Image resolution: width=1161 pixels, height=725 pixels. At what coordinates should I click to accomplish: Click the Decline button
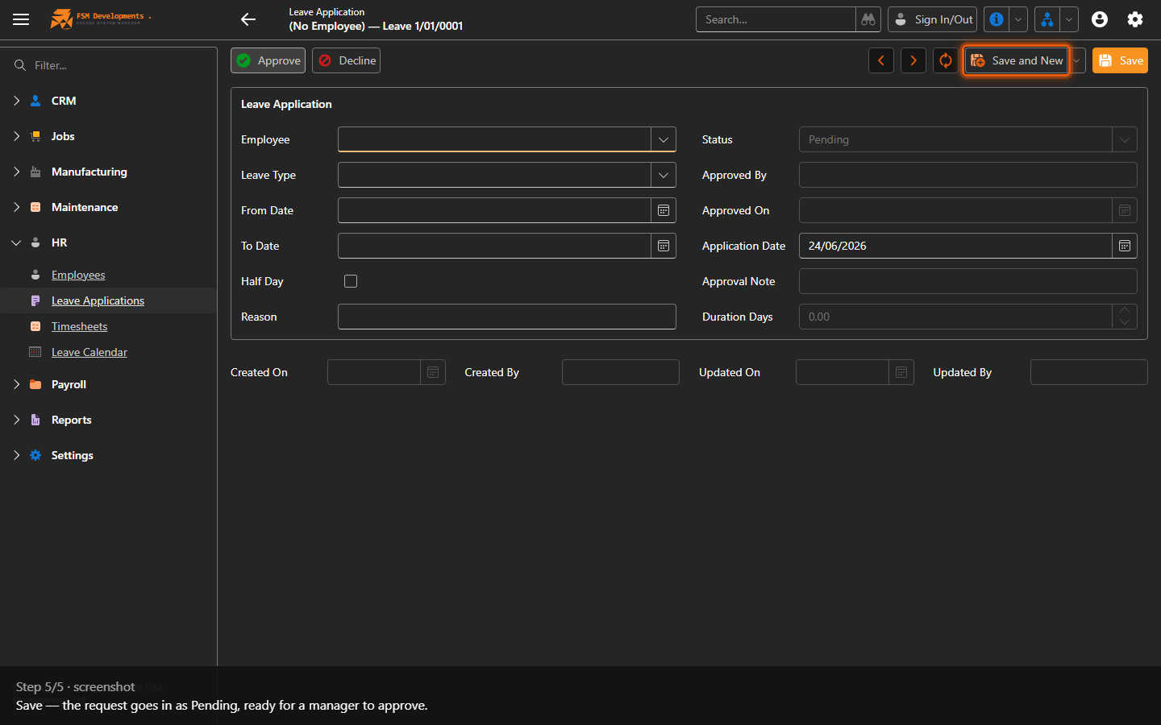(x=347, y=60)
